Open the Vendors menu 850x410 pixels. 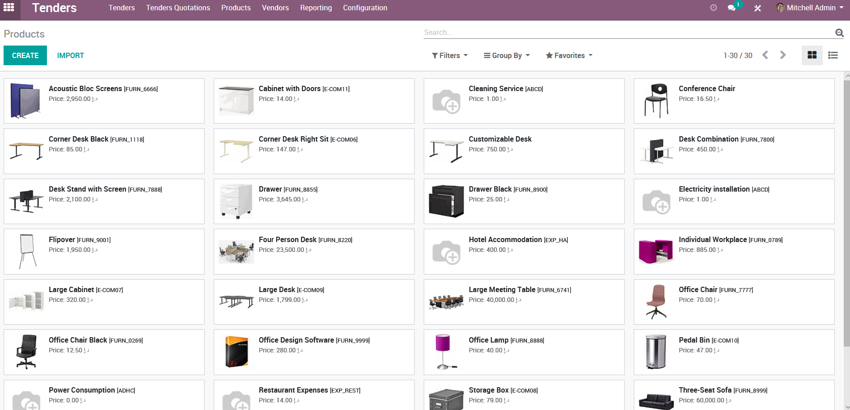pos(275,8)
